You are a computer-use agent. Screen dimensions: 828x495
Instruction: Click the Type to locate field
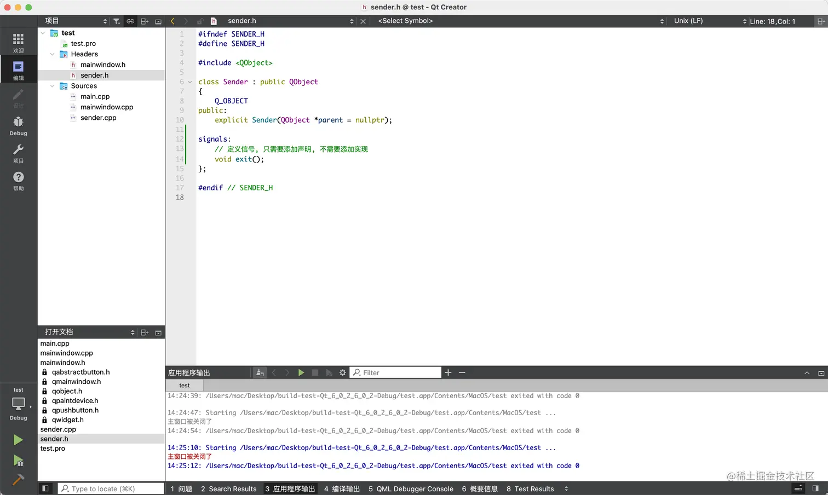click(111, 488)
